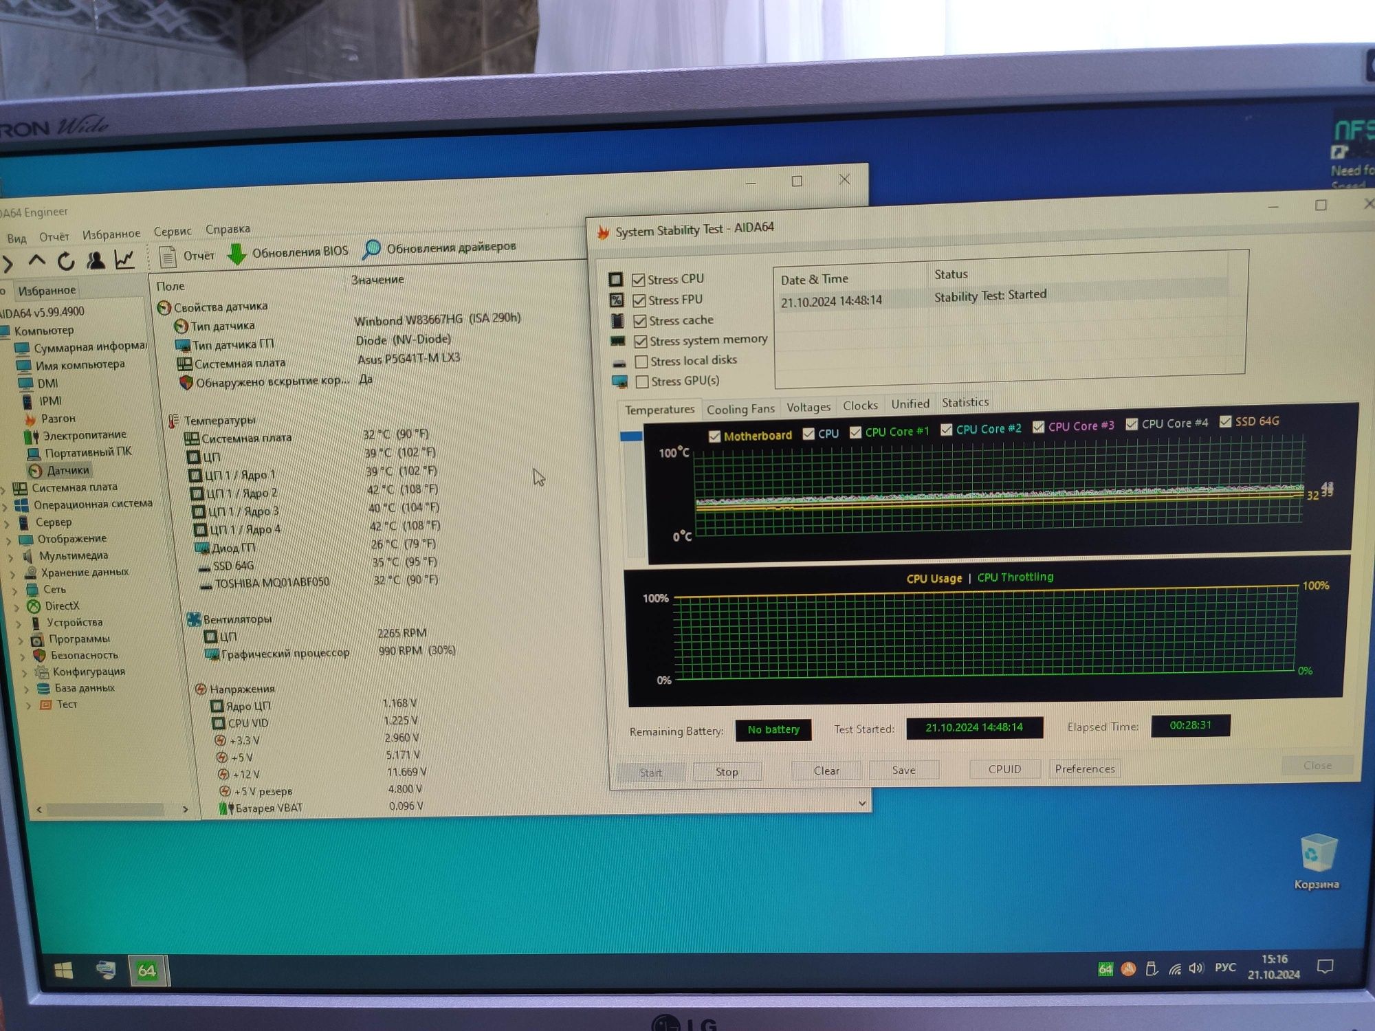
Task: Toggle CPU Core #1 graph checkbox
Action: [855, 432]
